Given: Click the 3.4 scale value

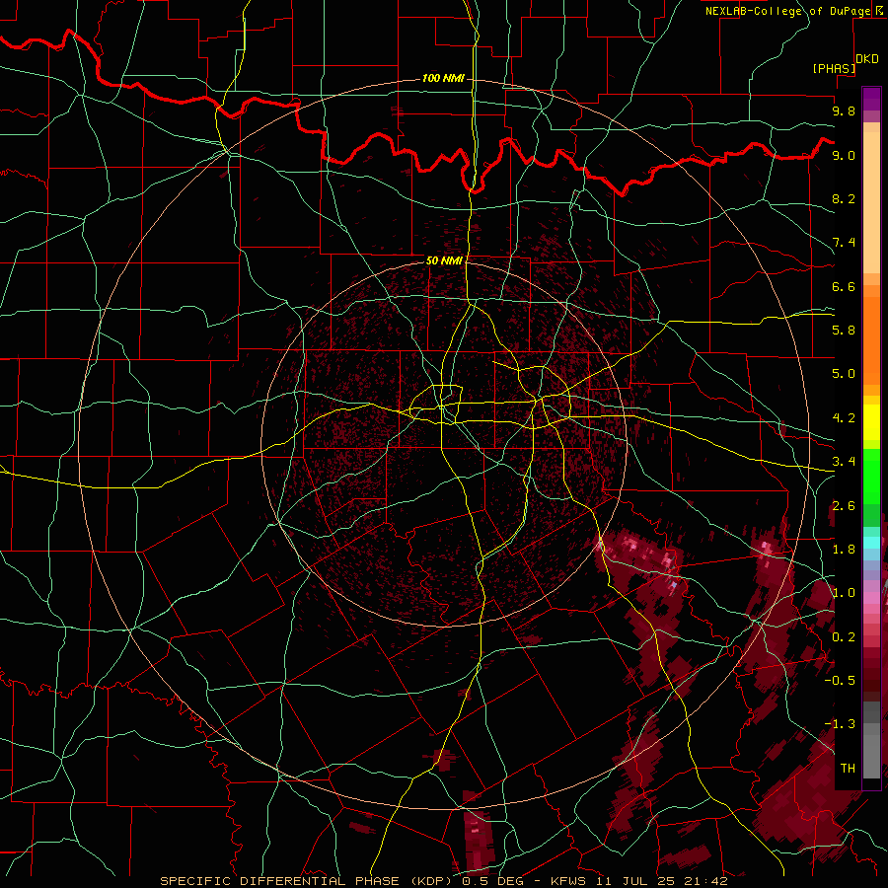Looking at the screenshot, I should 844,462.
